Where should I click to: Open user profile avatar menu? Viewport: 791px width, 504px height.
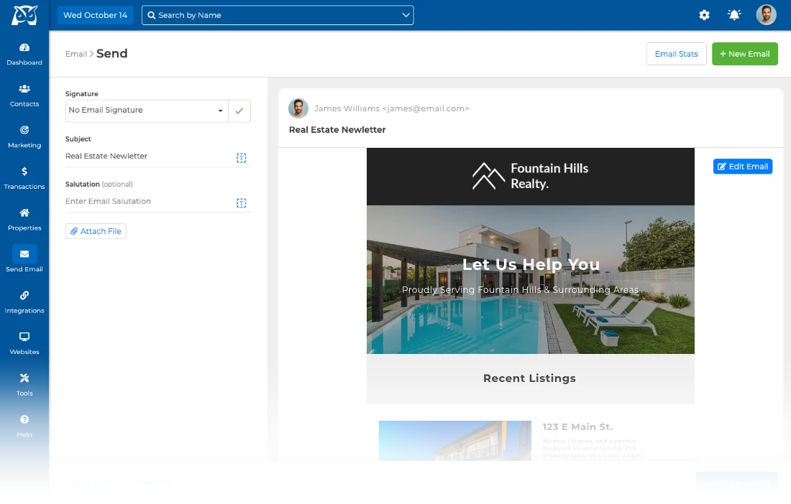click(766, 15)
